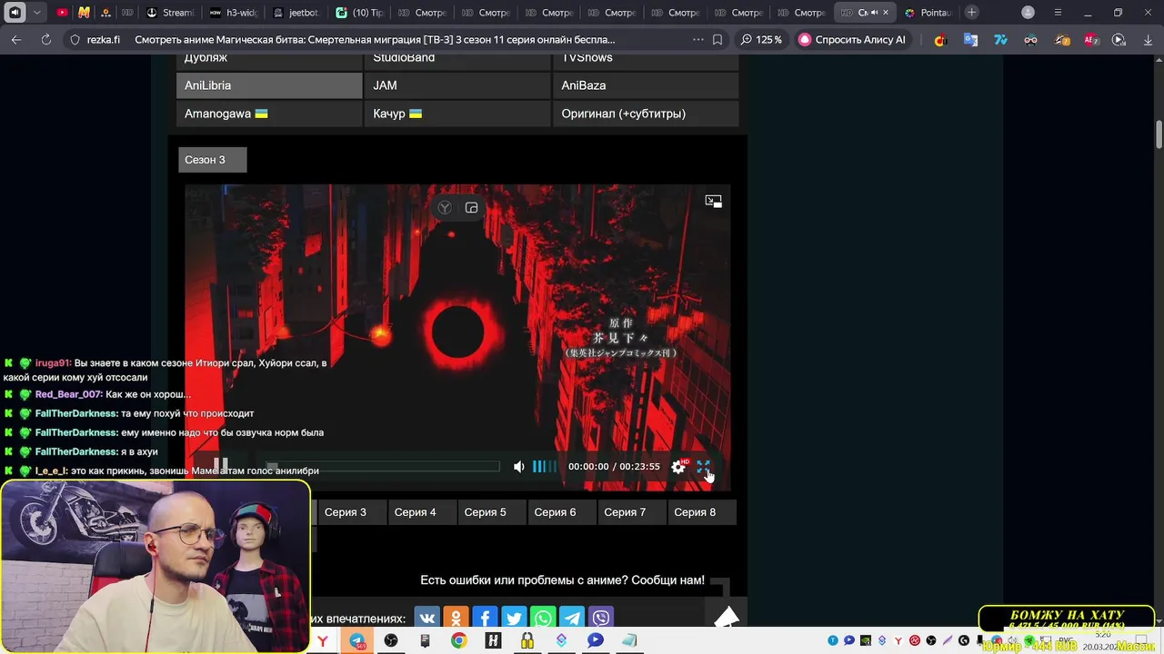The width and height of the screenshot is (1164, 654).
Task: Expand the tab list dropdown arrow
Action: point(36,13)
